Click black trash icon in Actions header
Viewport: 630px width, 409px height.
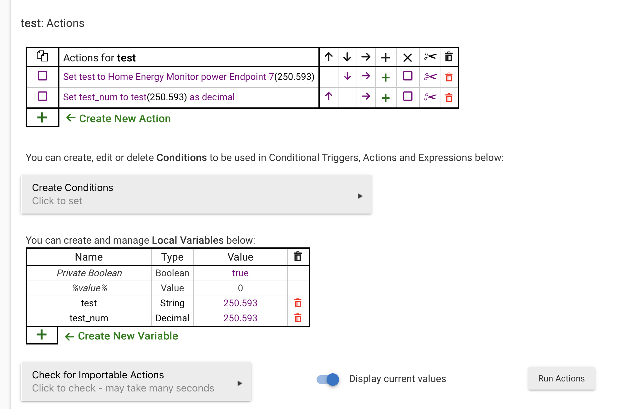449,57
